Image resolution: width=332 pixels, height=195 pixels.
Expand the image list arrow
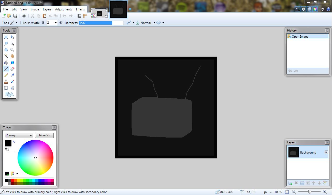pos(130,9)
